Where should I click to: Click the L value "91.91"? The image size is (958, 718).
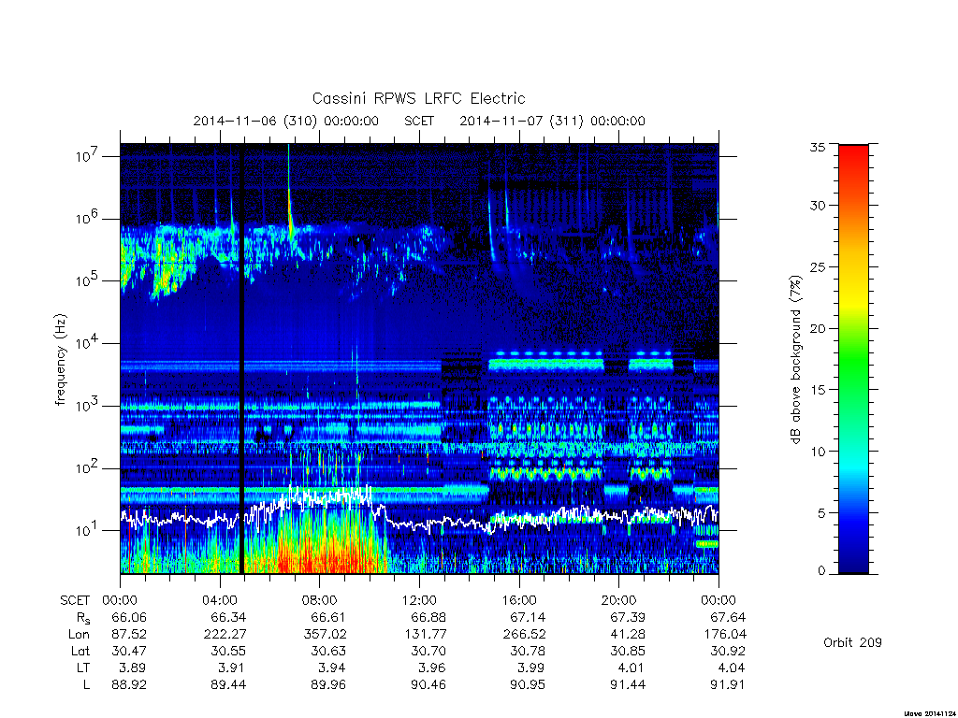click(x=728, y=685)
